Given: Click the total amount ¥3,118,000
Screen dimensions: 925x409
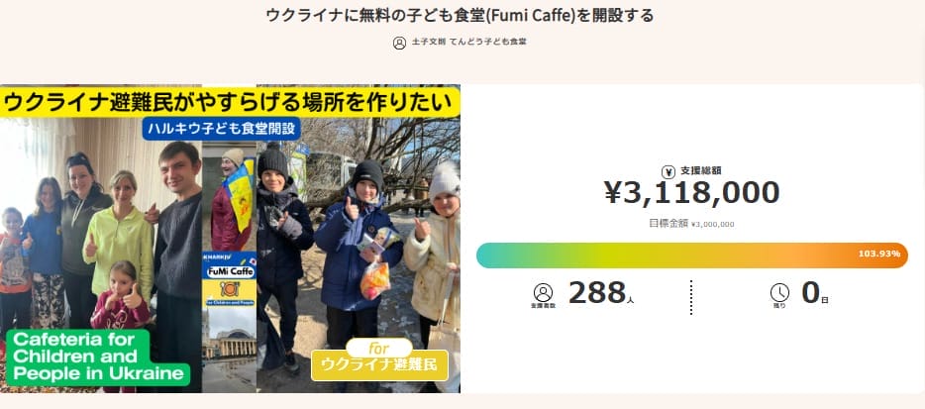Looking at the screenshot, I should [x=691, y=193].
